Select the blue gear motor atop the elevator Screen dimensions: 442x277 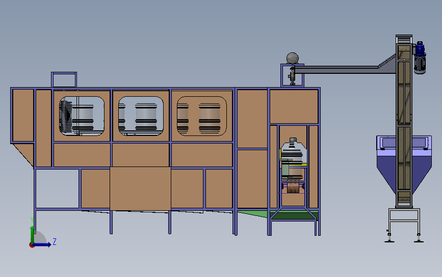click(x=420, y=58)
